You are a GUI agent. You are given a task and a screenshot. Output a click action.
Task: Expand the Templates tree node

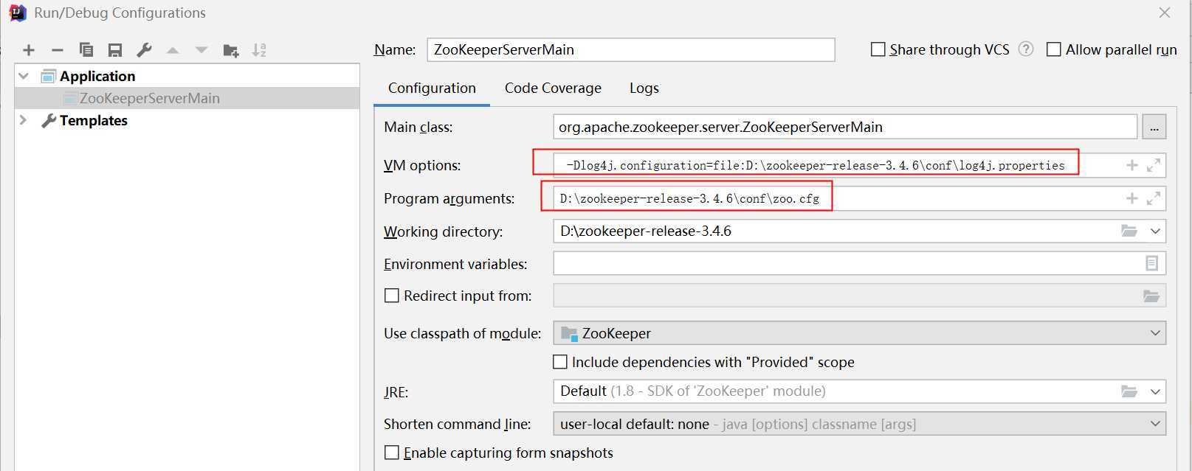24,120
